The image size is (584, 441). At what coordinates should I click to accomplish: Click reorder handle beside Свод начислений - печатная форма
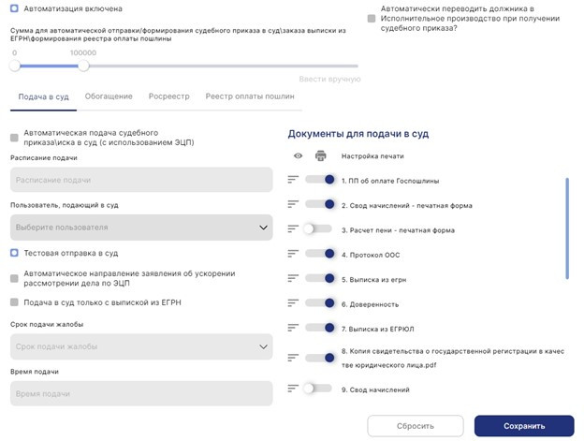click(x=293, y=204)
